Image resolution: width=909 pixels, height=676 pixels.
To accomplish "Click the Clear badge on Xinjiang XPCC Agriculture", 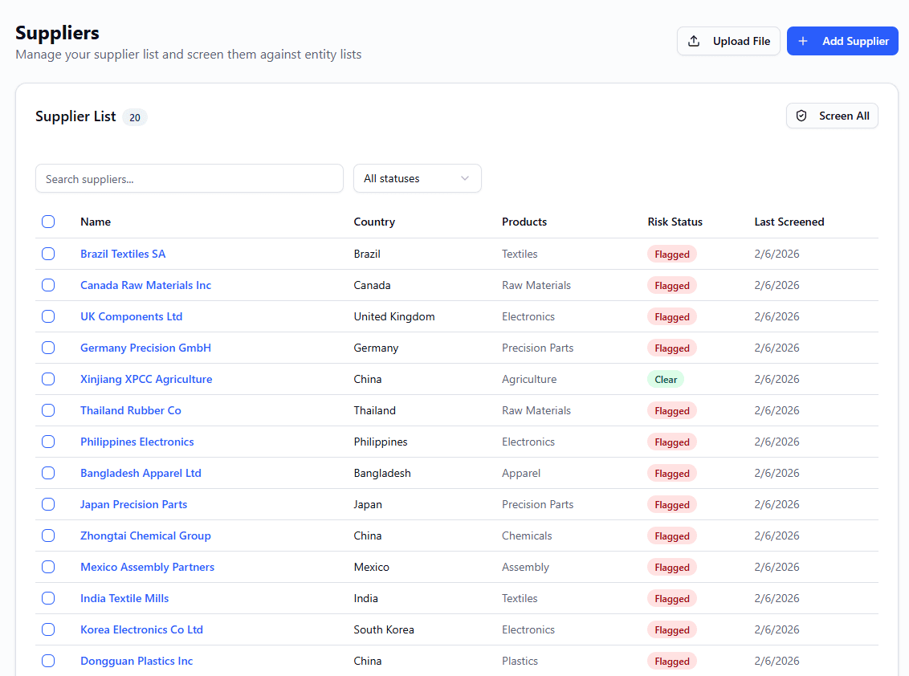I will [665, 378].
